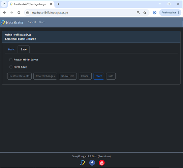Click the Restore Defaults button
Screen dimensions: 183x168
tap(19, 76)
